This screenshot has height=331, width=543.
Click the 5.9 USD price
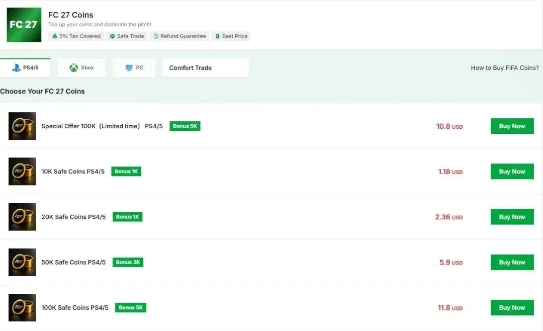[x=451, y=263]
